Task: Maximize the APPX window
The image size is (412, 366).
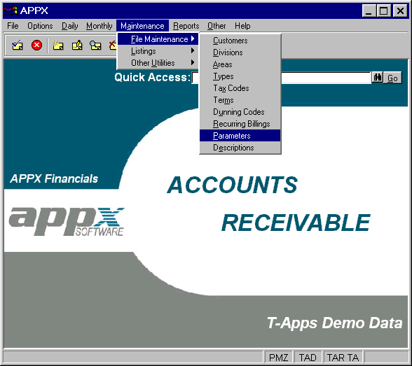Action: tap(384, 10)
